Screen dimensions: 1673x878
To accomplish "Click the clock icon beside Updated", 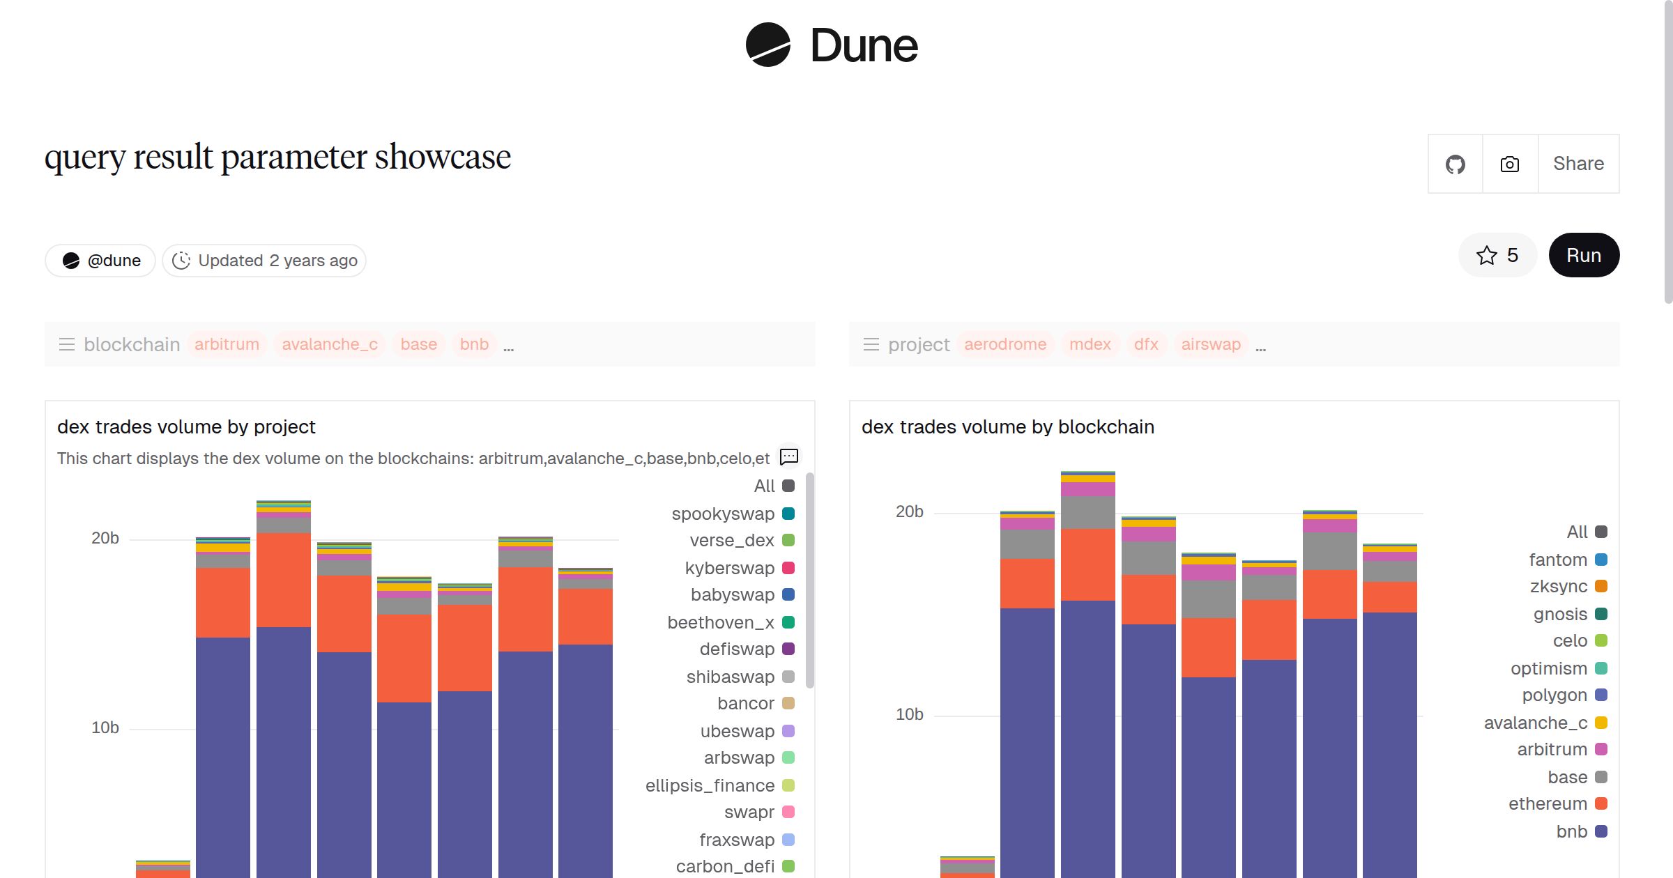I will tap(181, 260).
